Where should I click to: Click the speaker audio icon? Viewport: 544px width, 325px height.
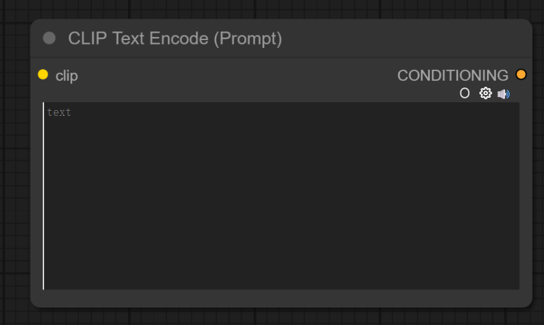click(x=503, y=94)
